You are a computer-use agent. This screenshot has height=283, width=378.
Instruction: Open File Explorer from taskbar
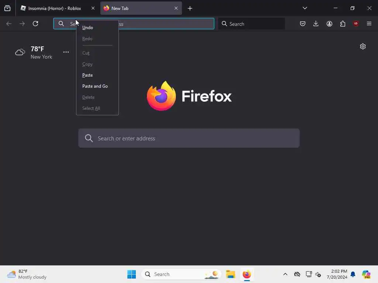(x=230, y=274)
